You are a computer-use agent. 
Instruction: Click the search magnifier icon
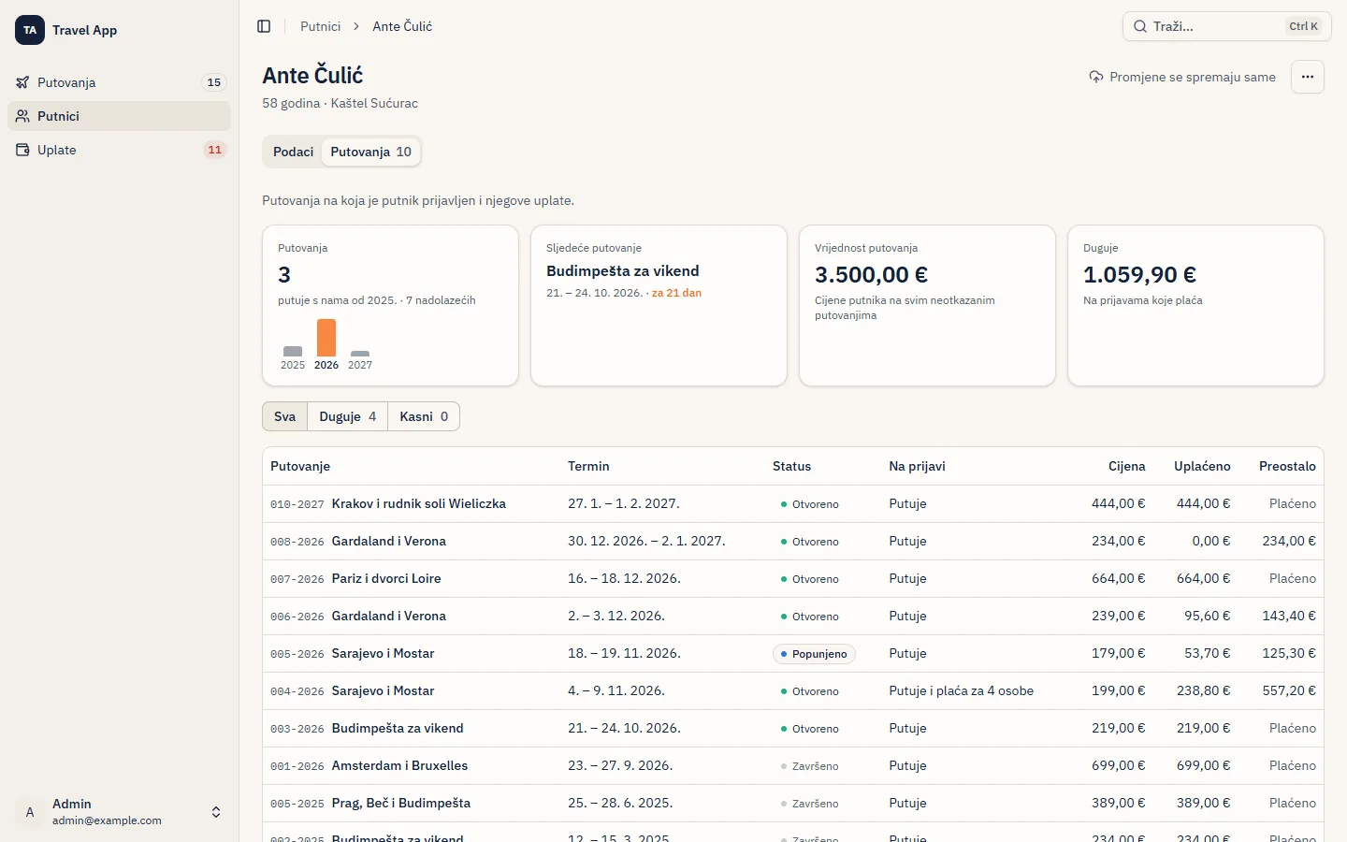pos(1140,26)
